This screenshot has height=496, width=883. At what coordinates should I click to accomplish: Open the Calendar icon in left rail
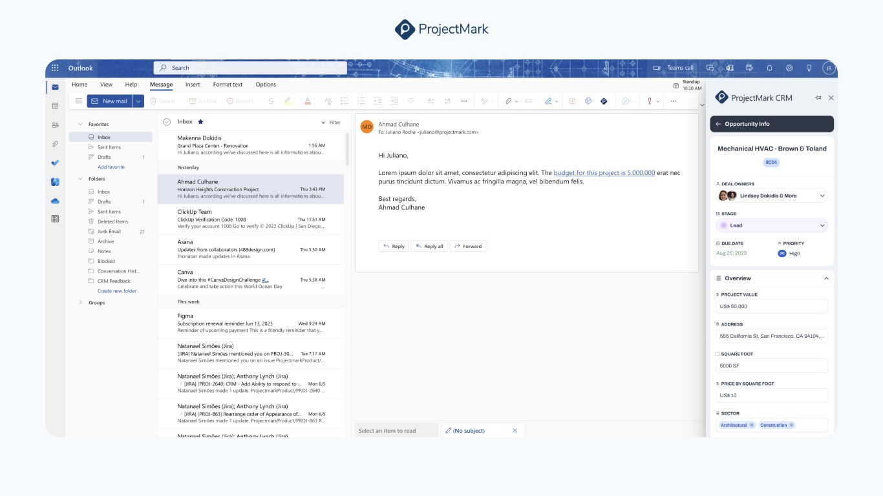click(55, 106)
